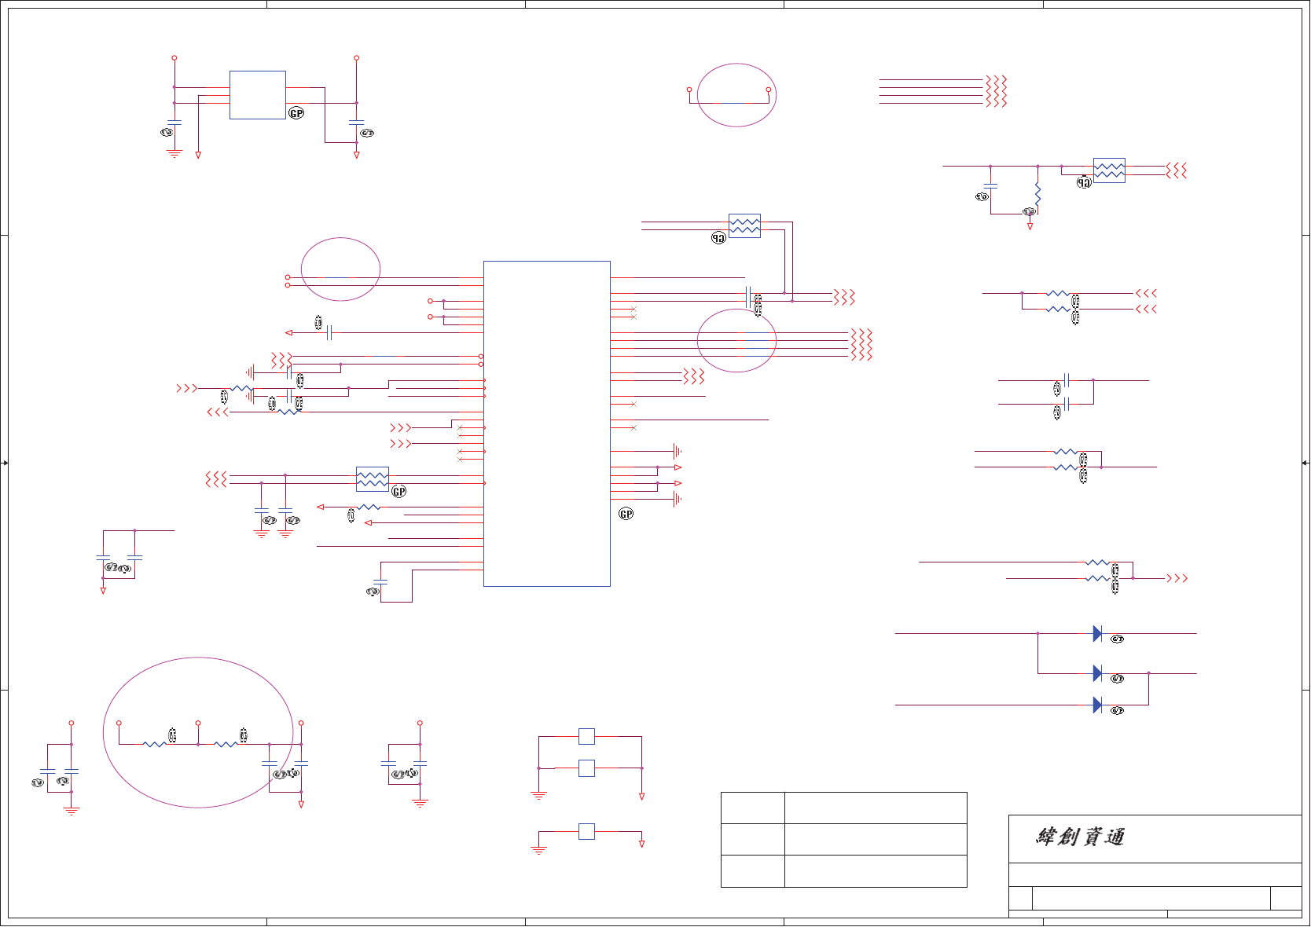
Task: Click the 緯創資通 logo in title block
Action: click(1080, 837)
